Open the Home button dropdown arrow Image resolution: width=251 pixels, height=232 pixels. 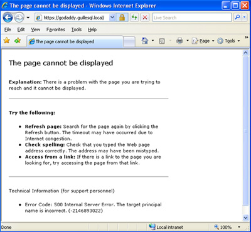(x=152, y=41)
